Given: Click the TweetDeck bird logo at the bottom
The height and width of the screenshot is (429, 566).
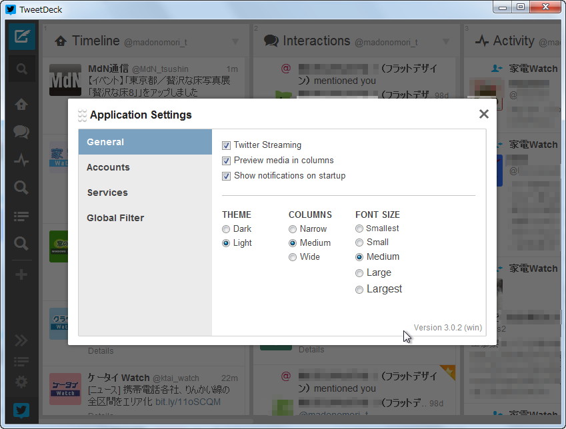Looking at the screenshot, I should pos(21,410).
